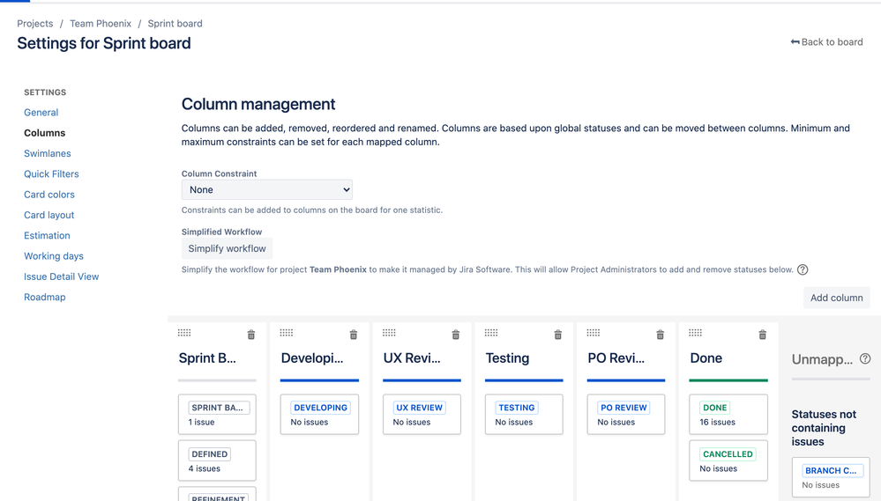Open the Team Phoenix breadcrumb link
Image resolution: width=881 pixels, height=501 pixels.
(x=101, y=24)
